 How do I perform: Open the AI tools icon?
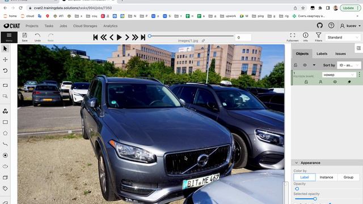click(x=5, y=111)
